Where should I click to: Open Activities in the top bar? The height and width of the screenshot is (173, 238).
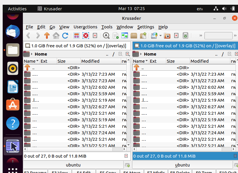tap(17, 9)
